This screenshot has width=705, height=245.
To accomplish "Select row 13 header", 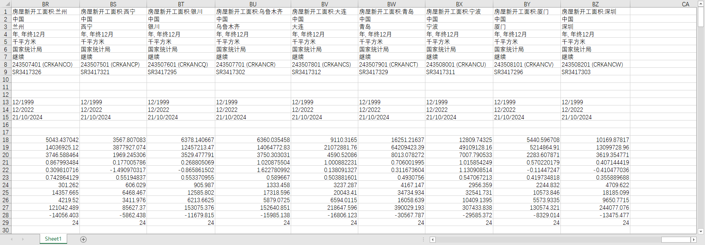I will (6, 102).
